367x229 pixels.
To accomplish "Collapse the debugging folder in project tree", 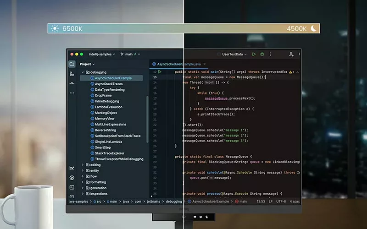I will pyautogui.click(x=83, y=72).
